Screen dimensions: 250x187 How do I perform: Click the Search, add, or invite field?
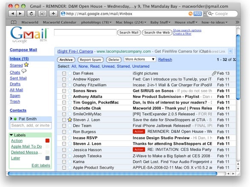pos(31,125)
